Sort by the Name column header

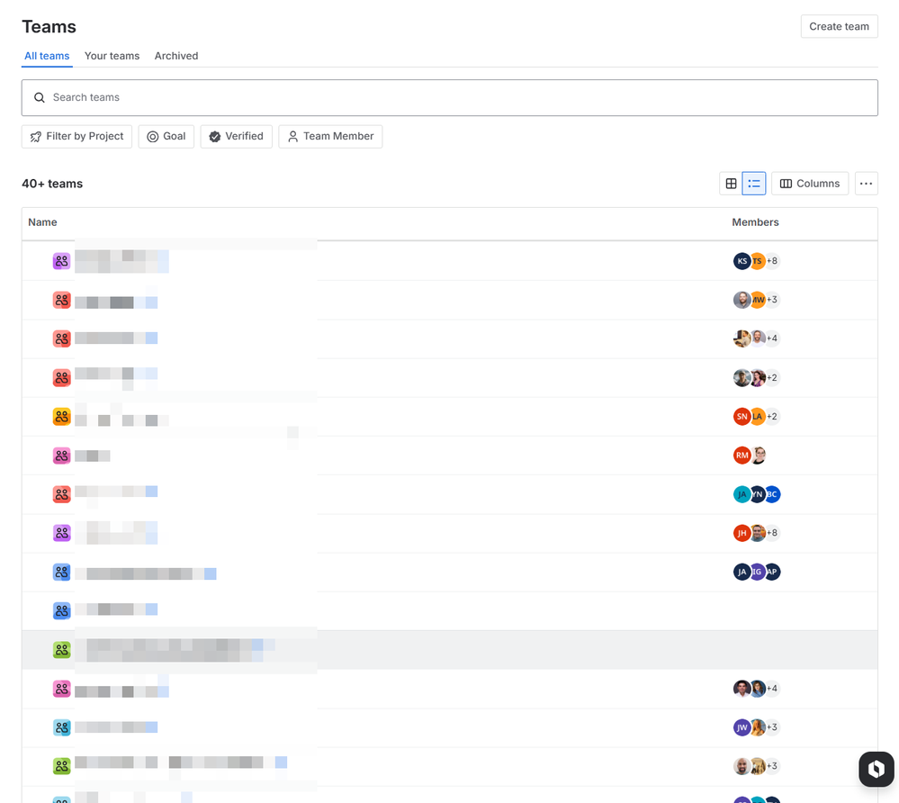click(x=42, y=222)
